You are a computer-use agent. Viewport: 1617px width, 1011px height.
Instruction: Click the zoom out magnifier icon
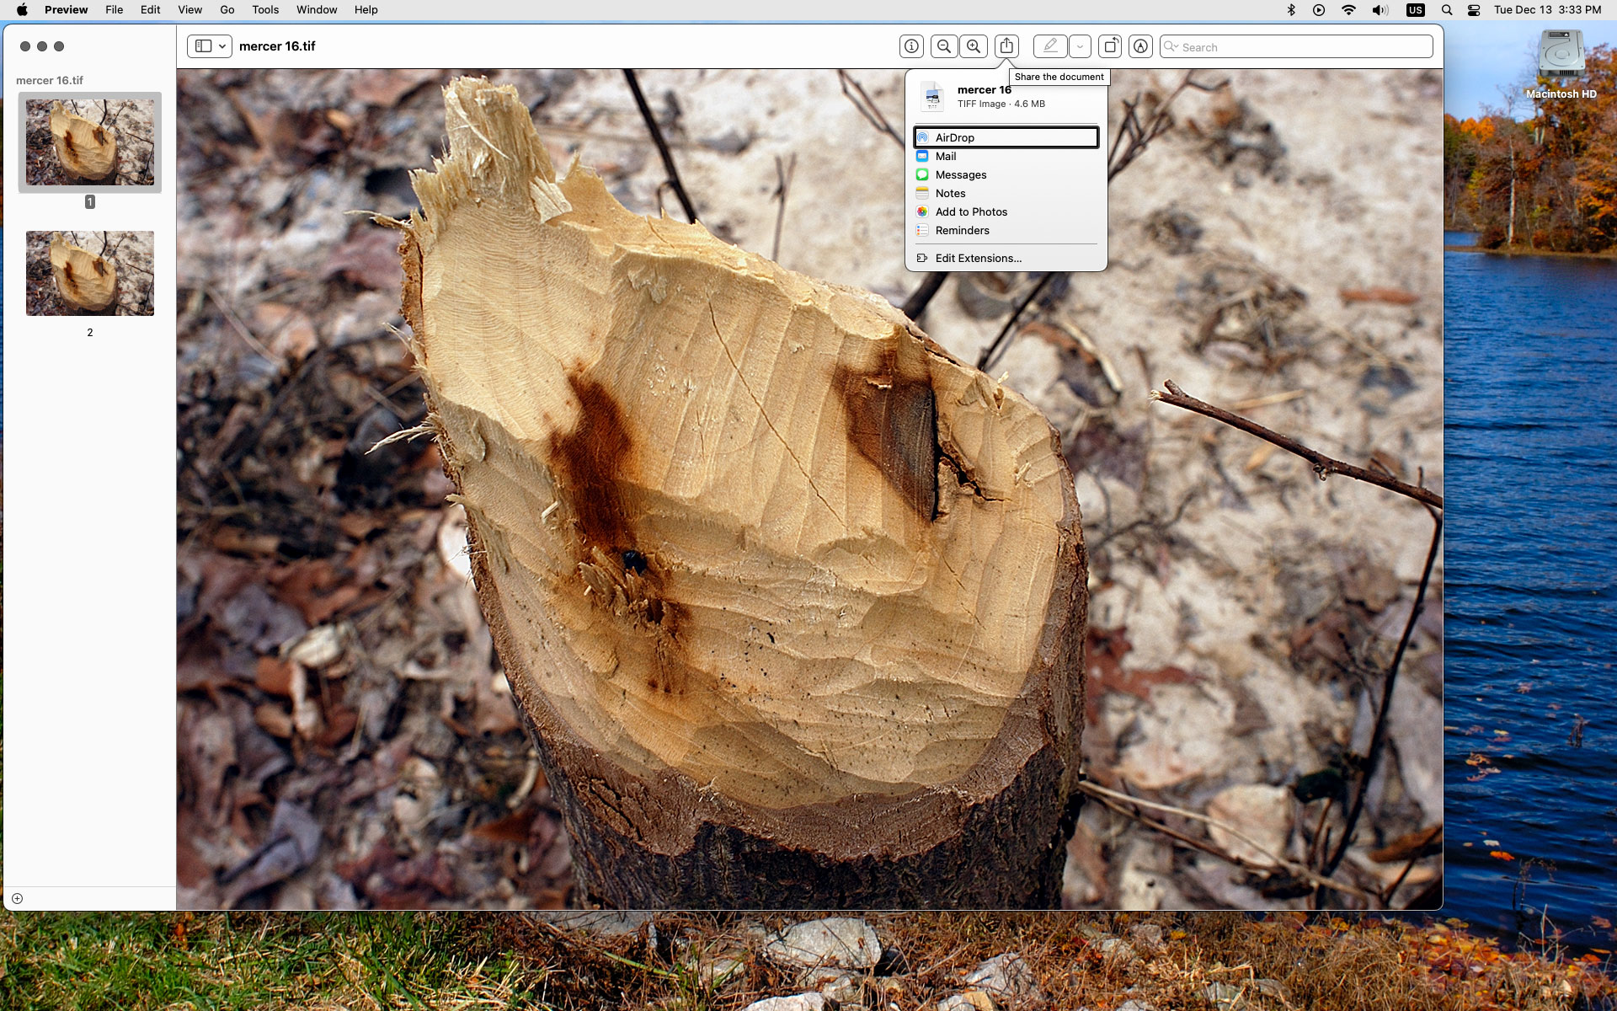pyautogui.click(x=943, y=46)
